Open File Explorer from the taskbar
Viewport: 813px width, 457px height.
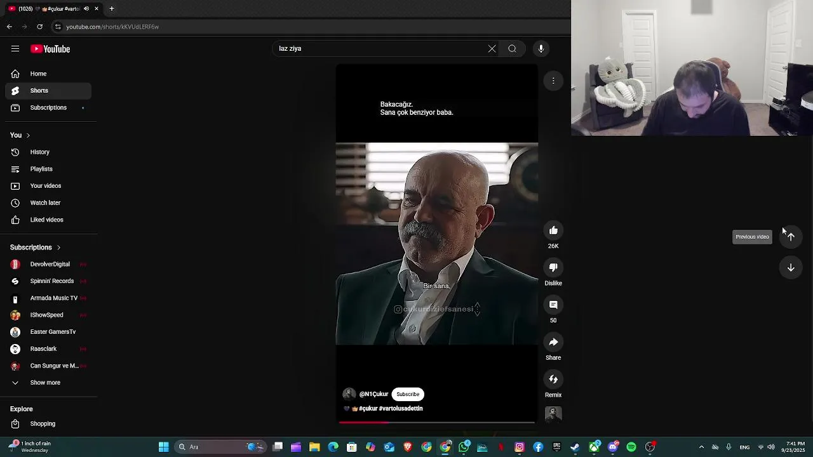pos(314,447)
